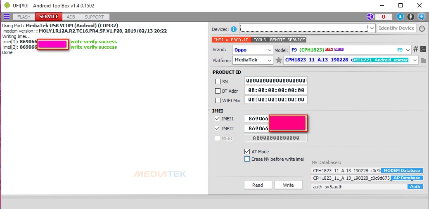429x209 pixels.
Task: Uncheck the IMEI1 checkbox
Action: point(218,119)
